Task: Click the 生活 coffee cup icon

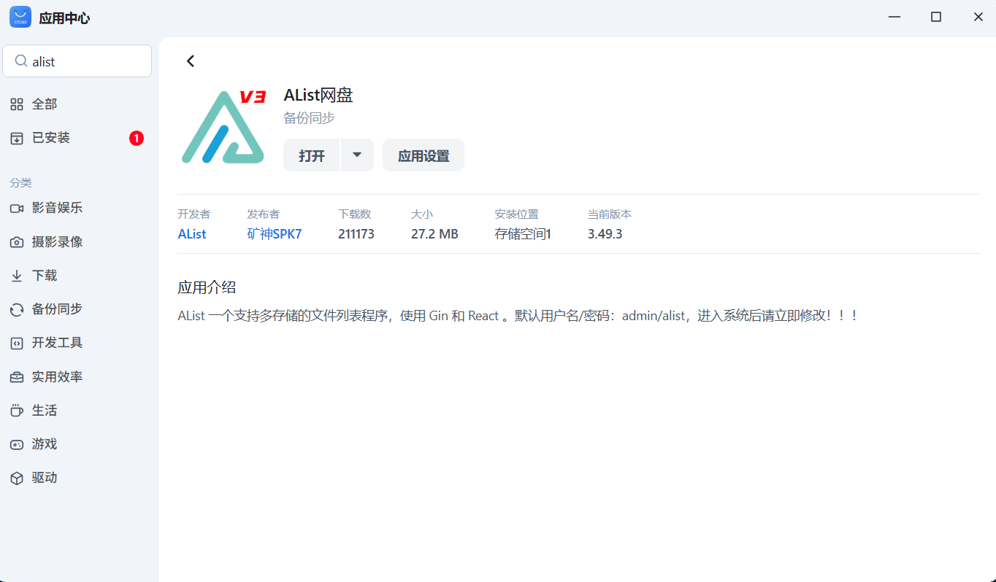Action: (x=17, y=411)
